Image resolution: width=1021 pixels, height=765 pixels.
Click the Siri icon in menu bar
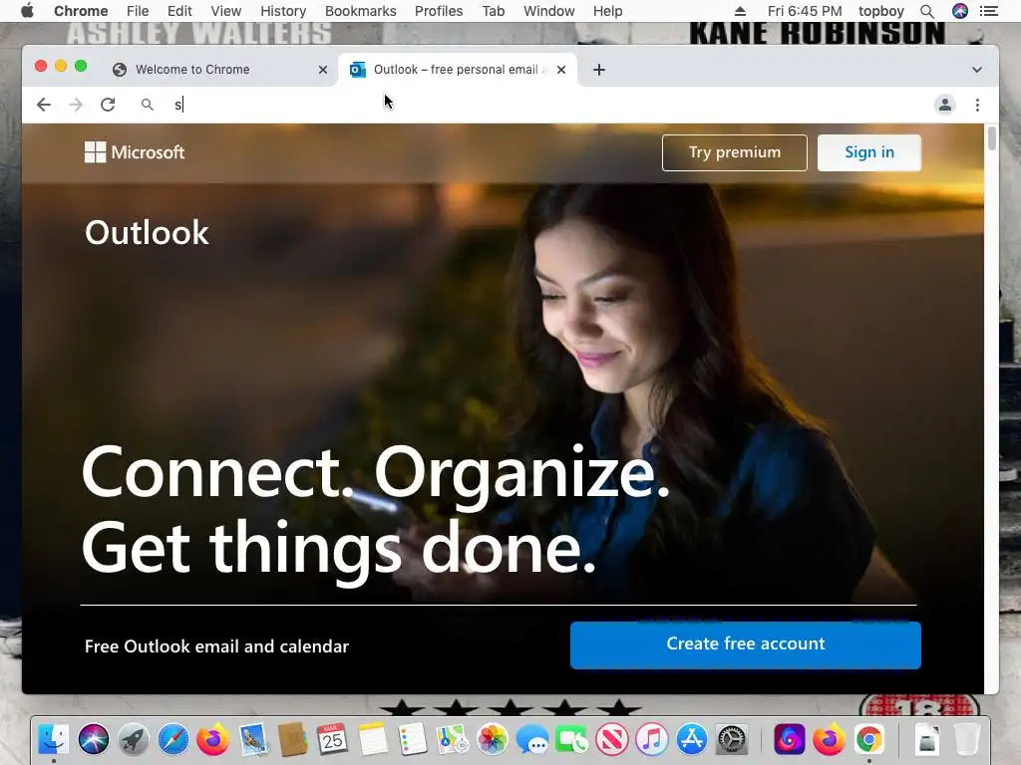pos(960,11)
